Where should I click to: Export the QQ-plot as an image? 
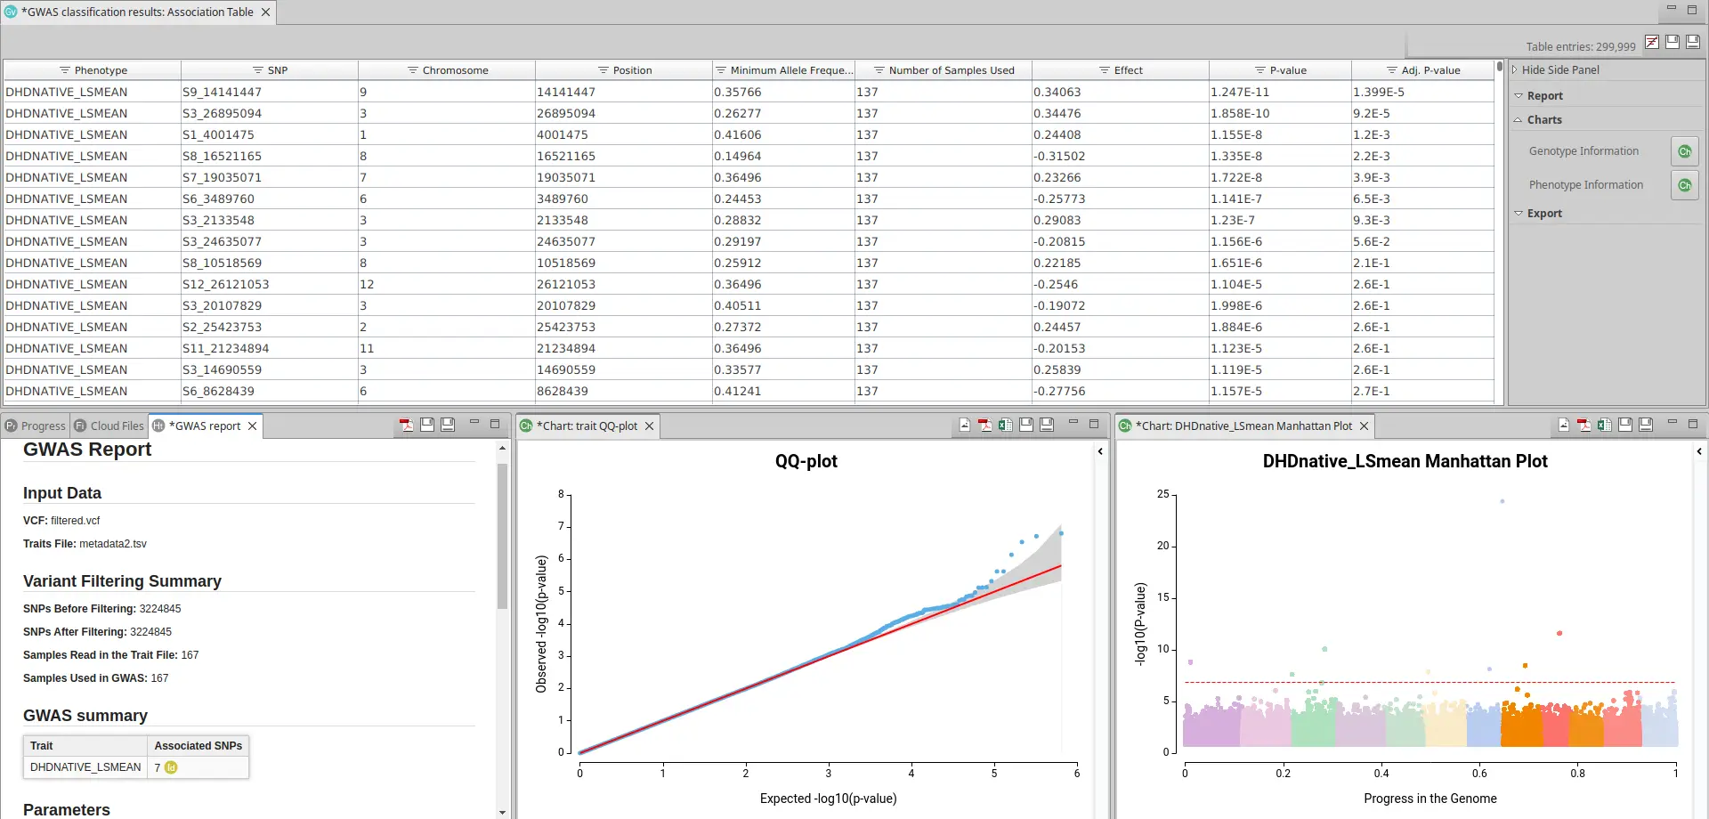(965, 426)
